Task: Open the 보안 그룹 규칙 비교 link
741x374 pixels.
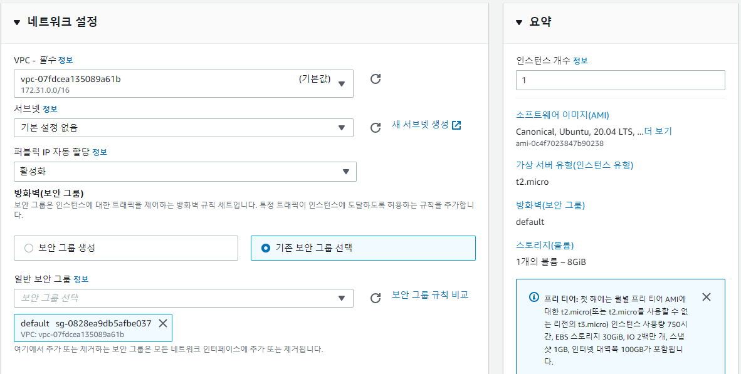Action: [x=430, y=294]
